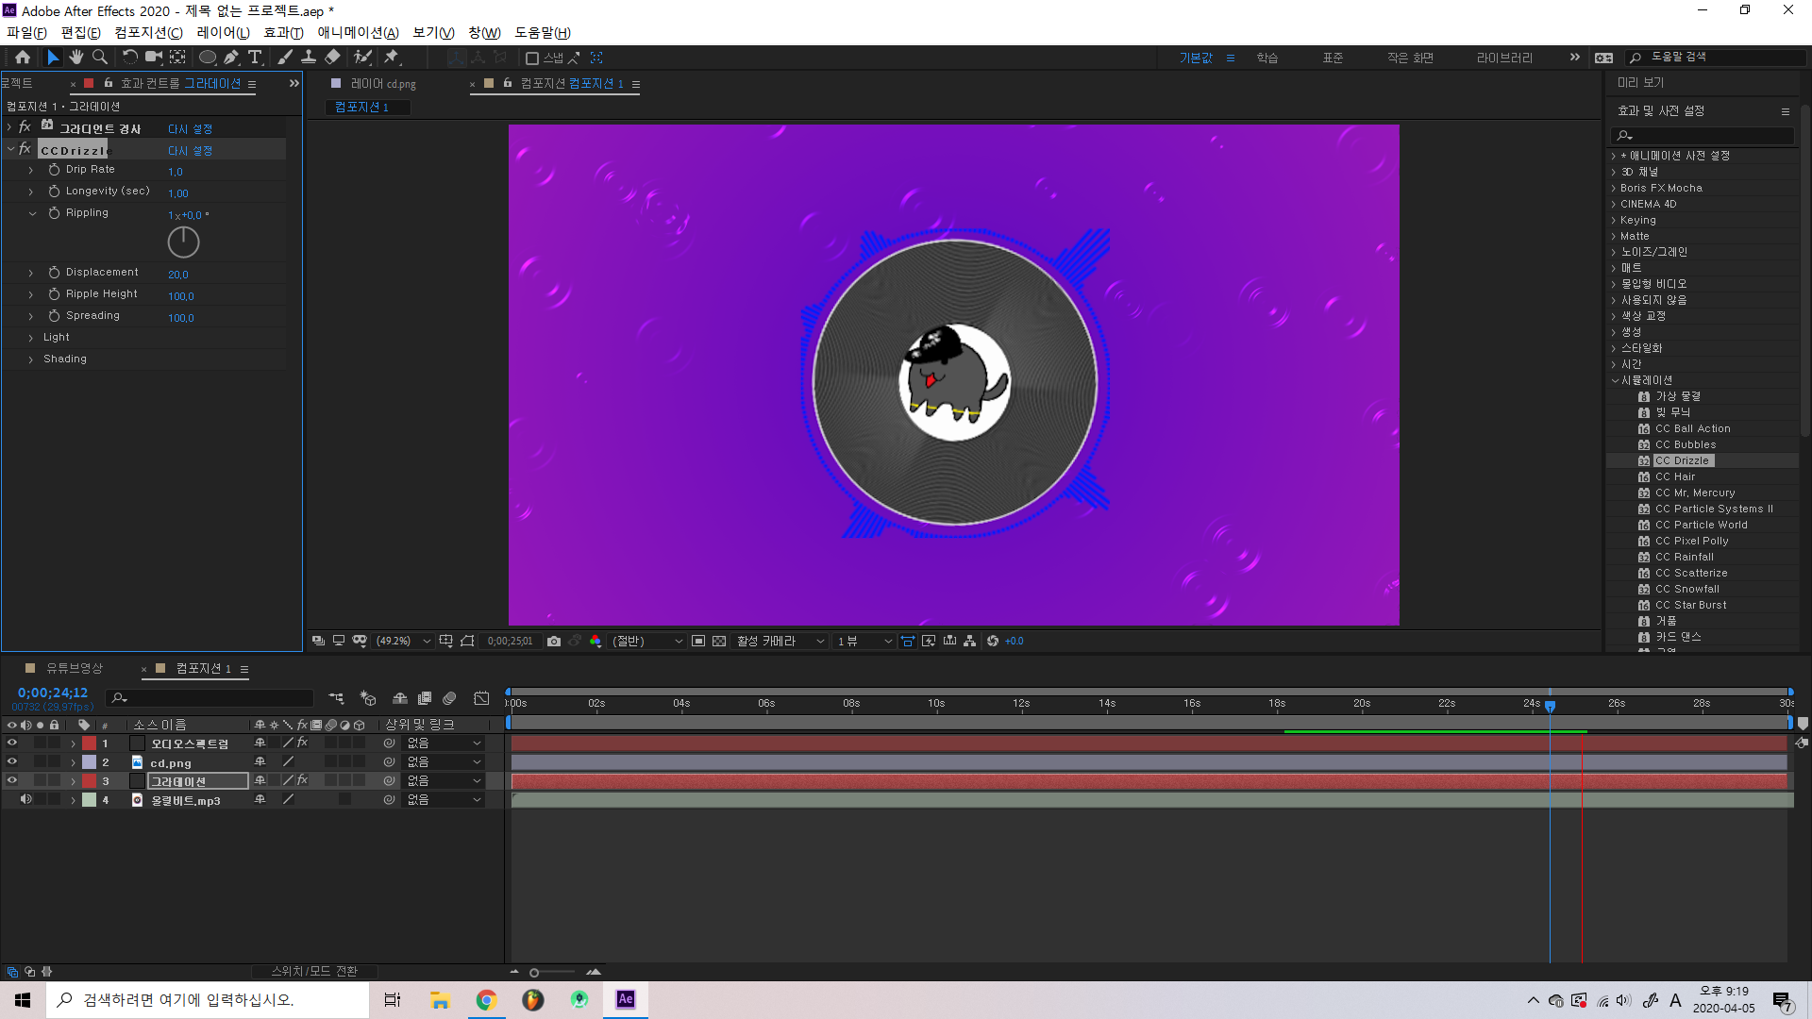
Task: Toggle the fx switch on 그라데이션 layer
Action: [303, 781]
